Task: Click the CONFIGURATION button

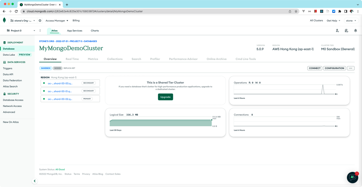Action: [335, 68]
